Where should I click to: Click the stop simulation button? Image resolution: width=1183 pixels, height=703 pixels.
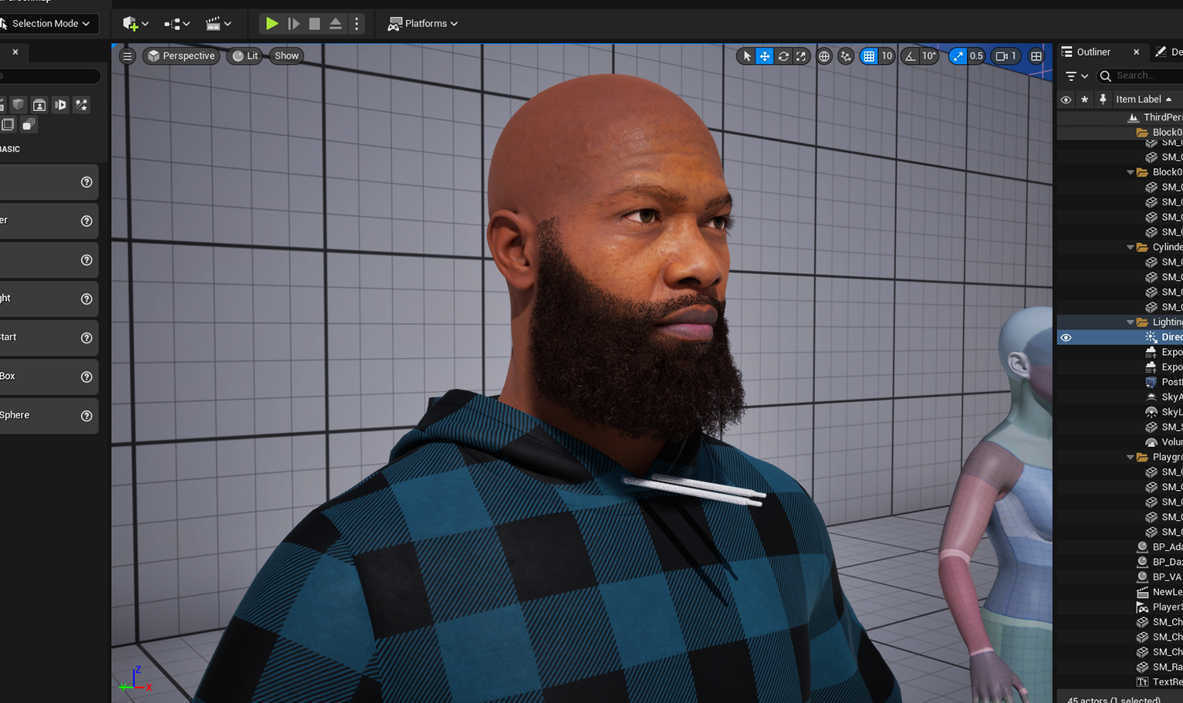(x=314, y=24)
